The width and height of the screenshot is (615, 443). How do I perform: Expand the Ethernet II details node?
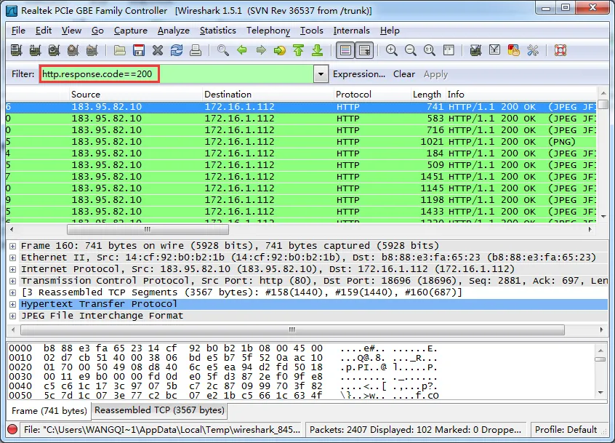[x=13, y=258]
